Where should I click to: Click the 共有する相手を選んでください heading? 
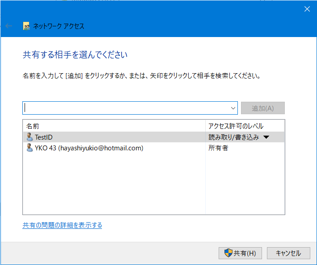tap(75, 55)
